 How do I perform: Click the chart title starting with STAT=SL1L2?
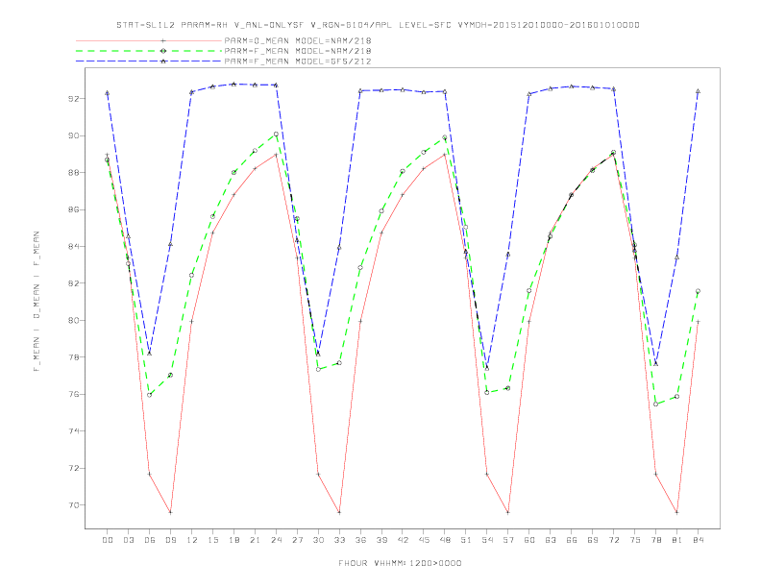point(378,25)
